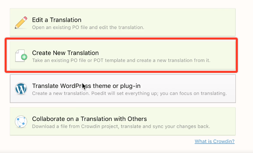Click the 'Take an existing PO file' description

[121, 60]
